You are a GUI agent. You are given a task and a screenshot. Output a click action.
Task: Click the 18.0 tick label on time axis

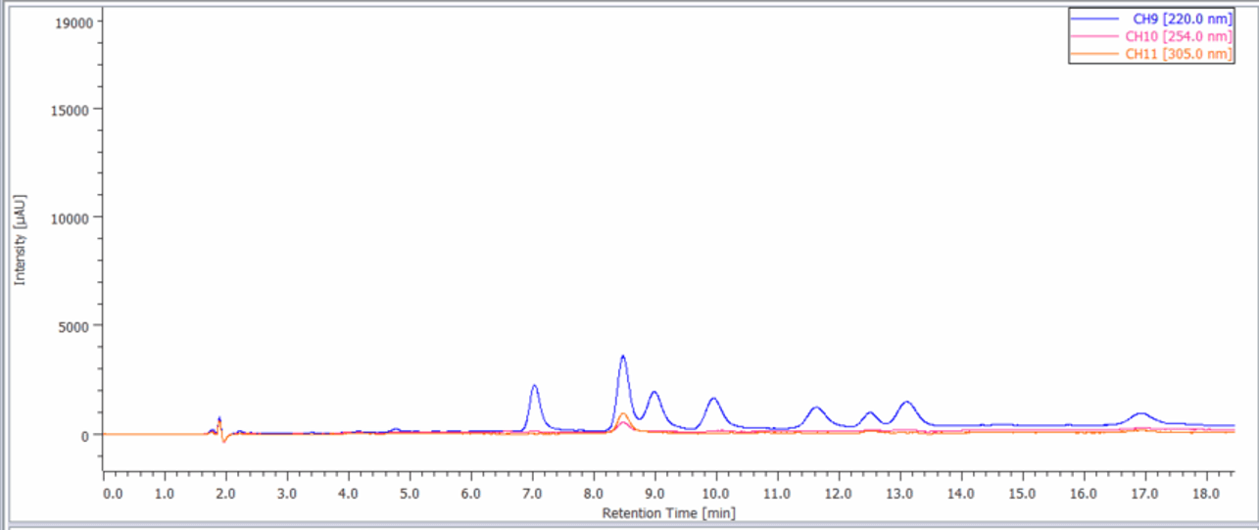click(1205, 493)
